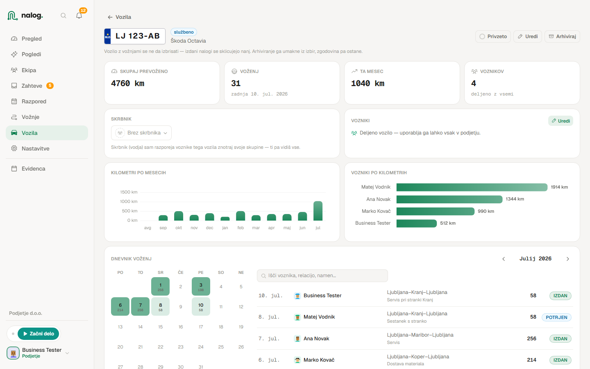The width and height of the screenshot is (590, 369).
Task: Click the nalog logo
Action: click(25, 16)
